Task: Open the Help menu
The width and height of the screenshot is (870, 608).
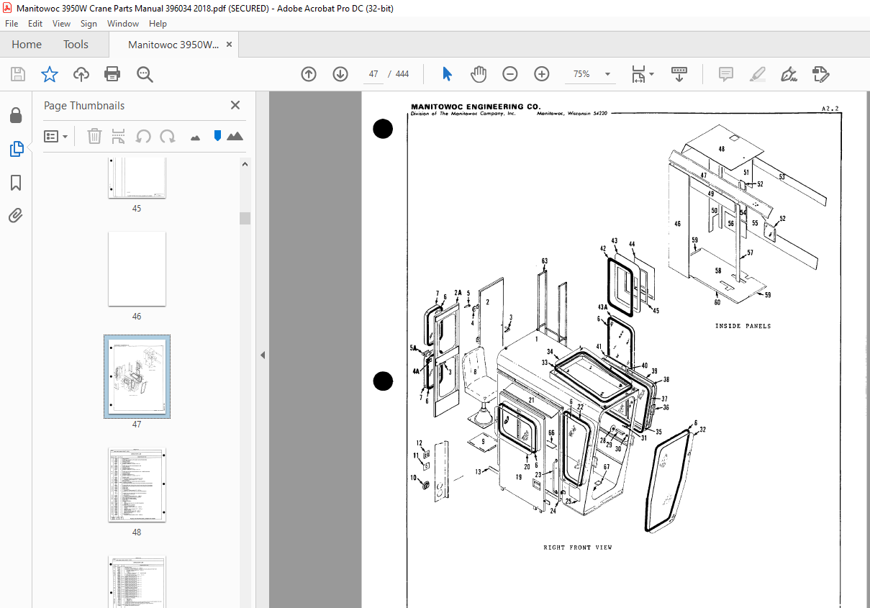Action: (158, 24)
